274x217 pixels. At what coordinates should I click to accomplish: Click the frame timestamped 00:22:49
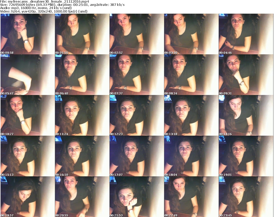(x=191, y=197)
